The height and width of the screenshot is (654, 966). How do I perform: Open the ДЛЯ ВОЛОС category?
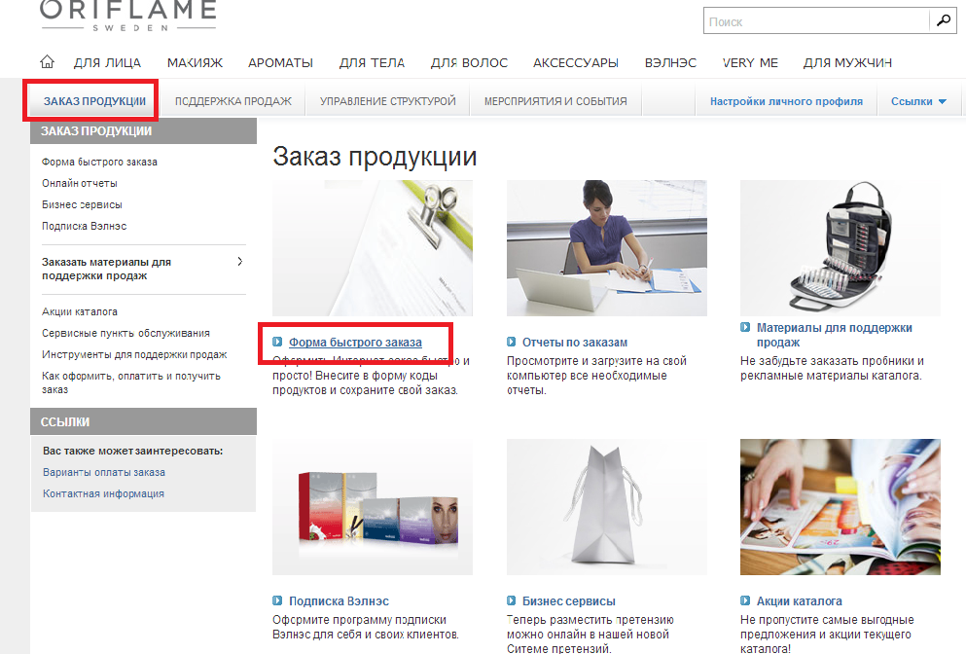[469, 63]
